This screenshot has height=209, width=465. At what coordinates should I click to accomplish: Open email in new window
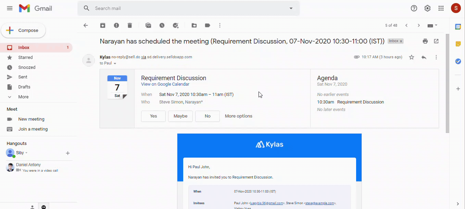point(436,41)
